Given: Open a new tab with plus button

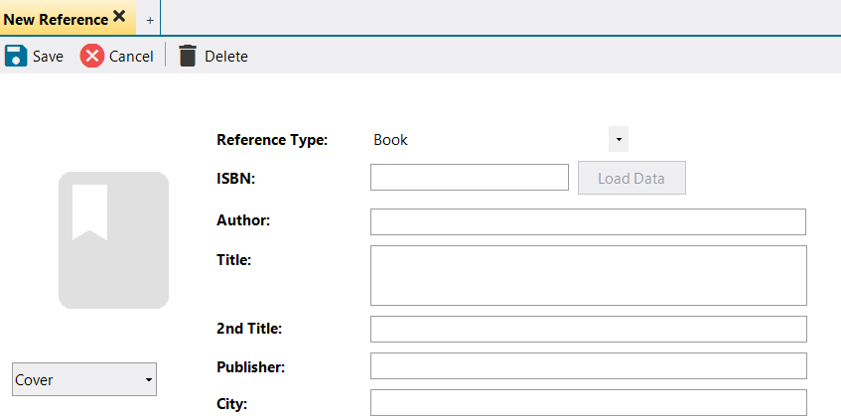Looking at the screenshot, I should (150, 20).
